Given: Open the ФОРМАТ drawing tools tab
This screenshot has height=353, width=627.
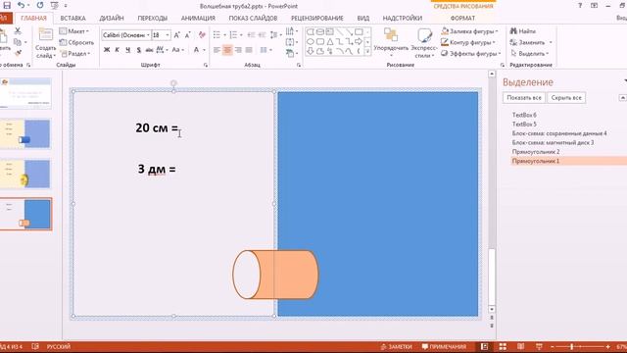Looking at the screenshot, I should (462, 18).
